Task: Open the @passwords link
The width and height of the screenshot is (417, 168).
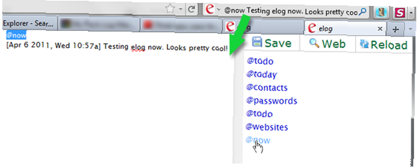Action: pos(271,101)
